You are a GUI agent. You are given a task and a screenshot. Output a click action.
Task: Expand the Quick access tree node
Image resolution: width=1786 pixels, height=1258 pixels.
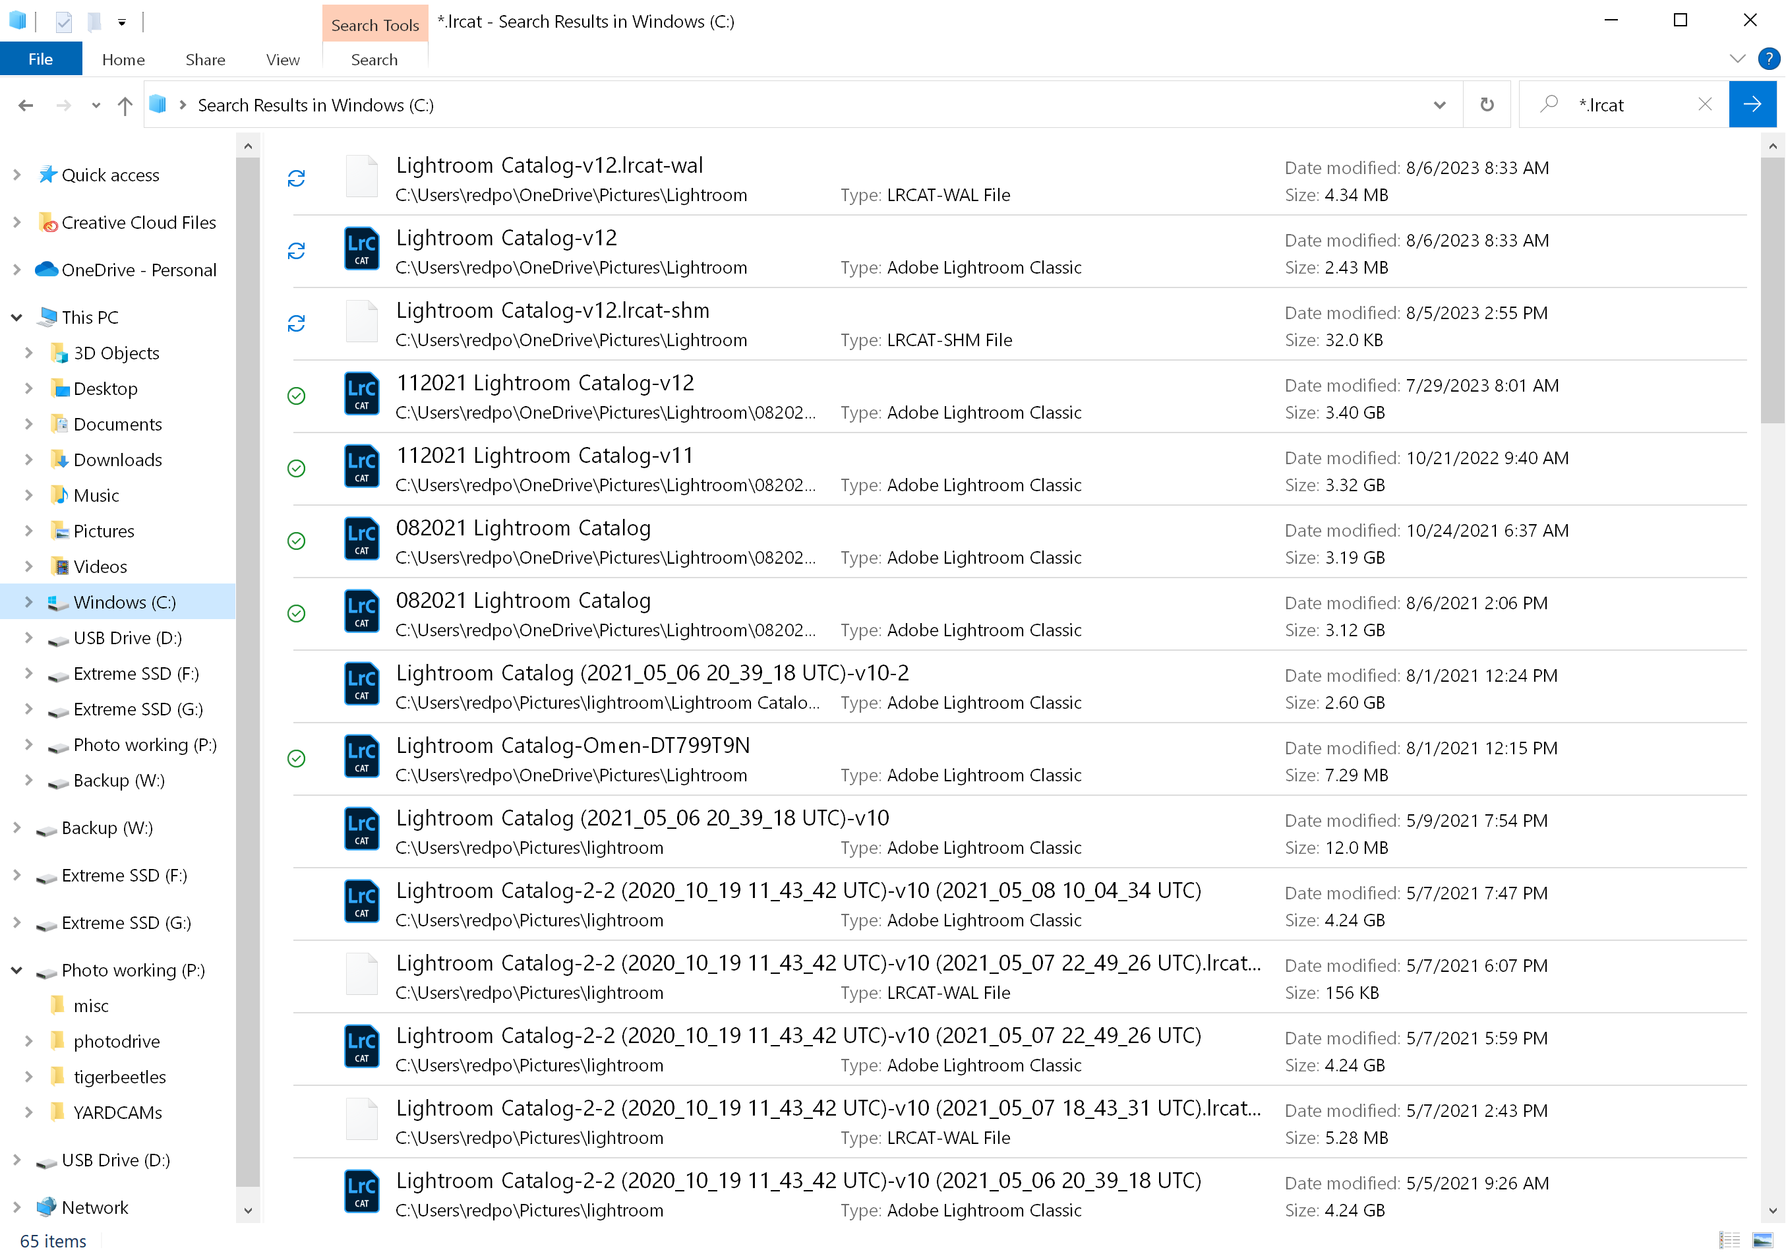pyautogui.click(x=16, y=175)
